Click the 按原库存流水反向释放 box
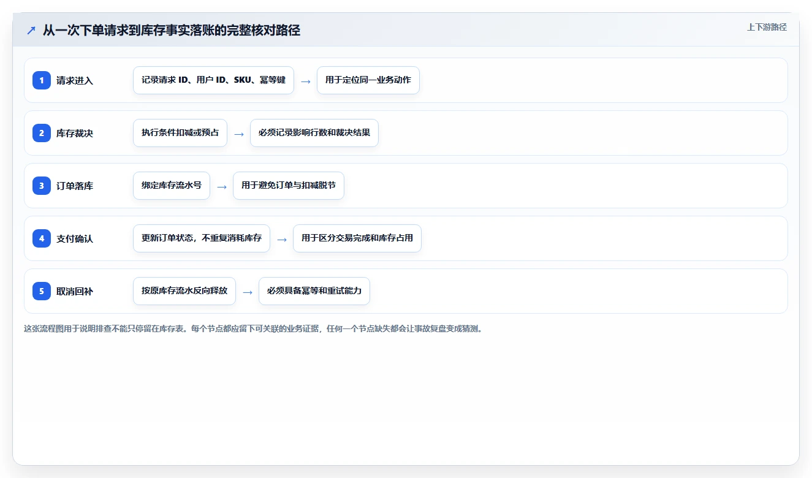This screenshot has width=812, height=478. click(184, 291)
